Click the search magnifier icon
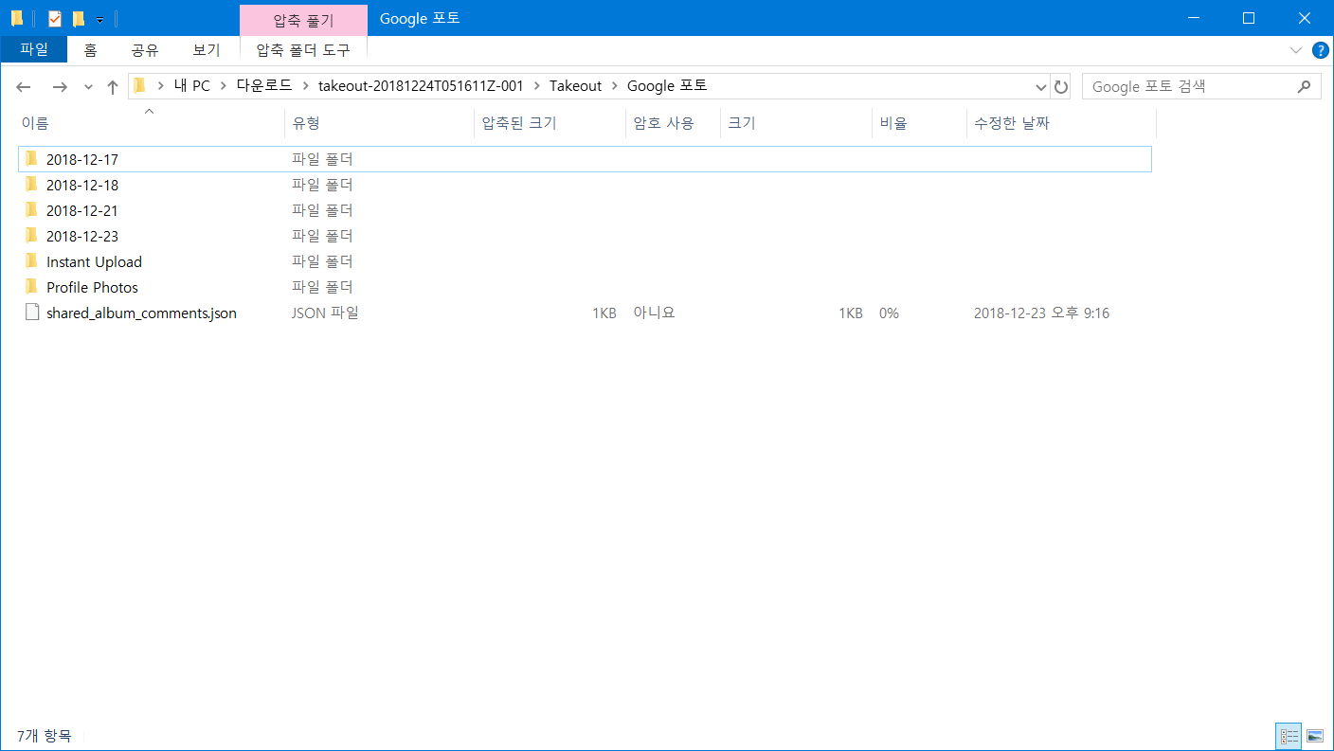 pos(1304,86)
